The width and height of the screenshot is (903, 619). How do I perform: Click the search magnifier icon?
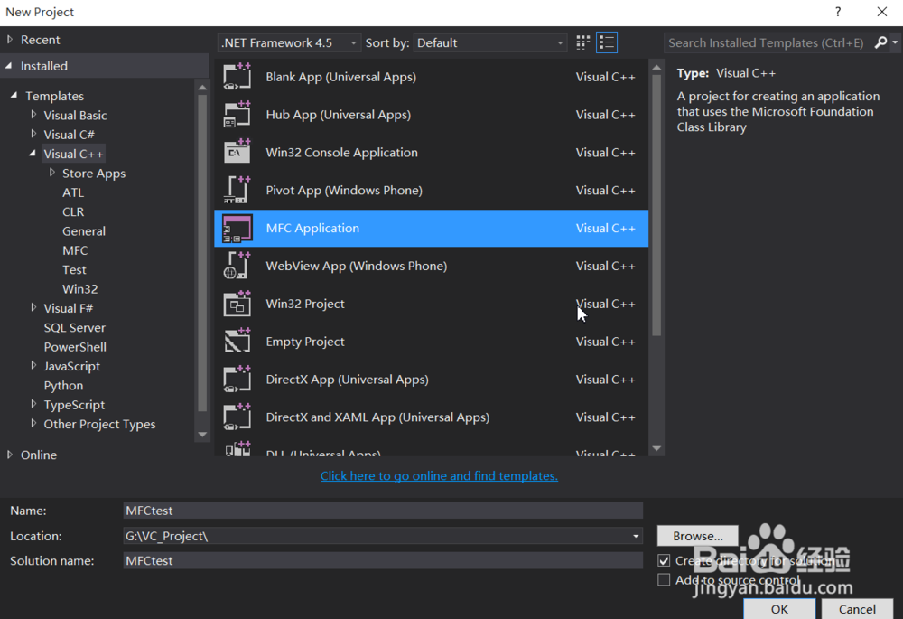[x=880, y=42]
